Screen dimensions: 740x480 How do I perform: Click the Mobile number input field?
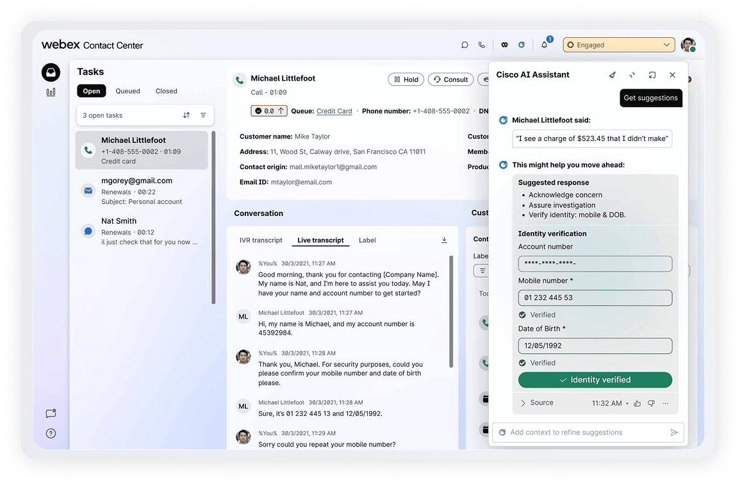coord(595,297)
